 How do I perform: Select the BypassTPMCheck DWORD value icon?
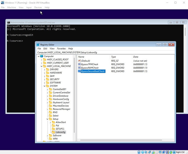[x=79, y=64]
